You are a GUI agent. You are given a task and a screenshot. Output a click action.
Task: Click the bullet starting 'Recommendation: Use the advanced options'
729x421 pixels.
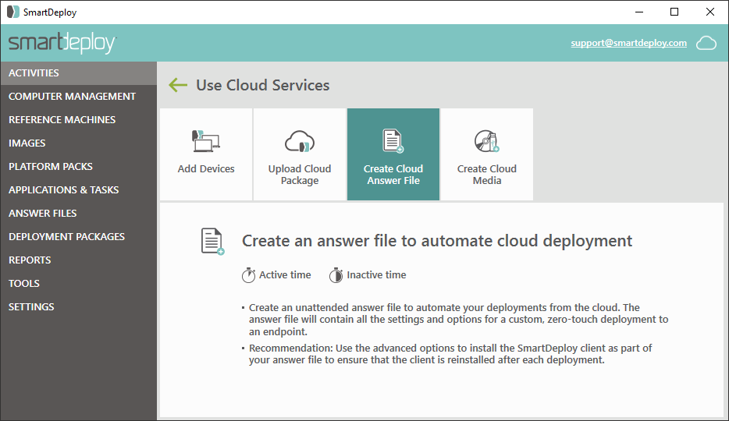[x=446, y=354]
